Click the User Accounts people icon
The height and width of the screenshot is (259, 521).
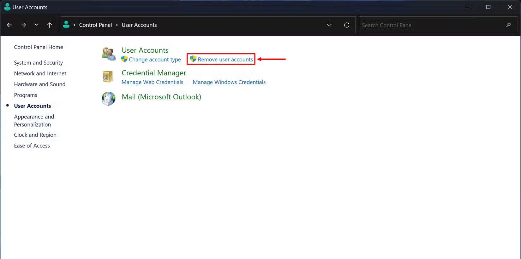pos(109,54)
